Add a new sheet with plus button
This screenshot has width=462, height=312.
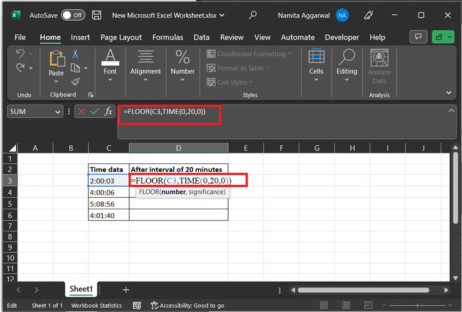point(126,290)
